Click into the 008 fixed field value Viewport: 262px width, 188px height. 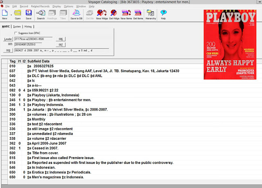(62, 50)
